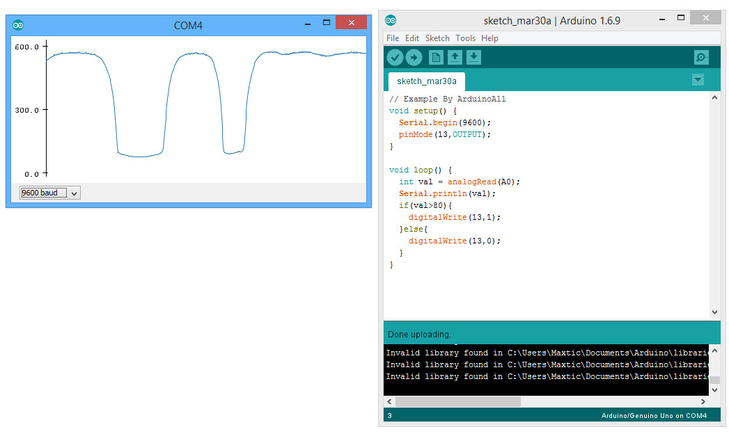Click the Arduino/Genuino Uno on COM4 status

click(x=654, y=415)
